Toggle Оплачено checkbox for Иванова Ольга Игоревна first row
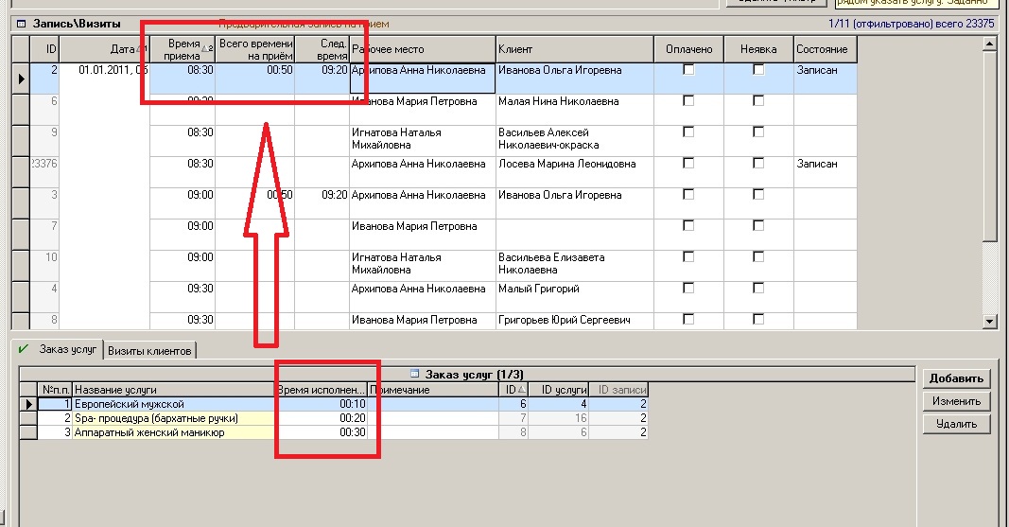1009x527 pixels. (x=688, y=70)
